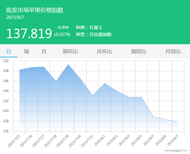Click the 2023/7/29 peak on the chart
The height and width of the screenshot is (154, 190).
[68, 65]
